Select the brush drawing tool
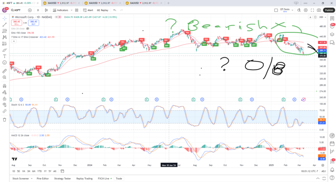 (x=4, y=50)
